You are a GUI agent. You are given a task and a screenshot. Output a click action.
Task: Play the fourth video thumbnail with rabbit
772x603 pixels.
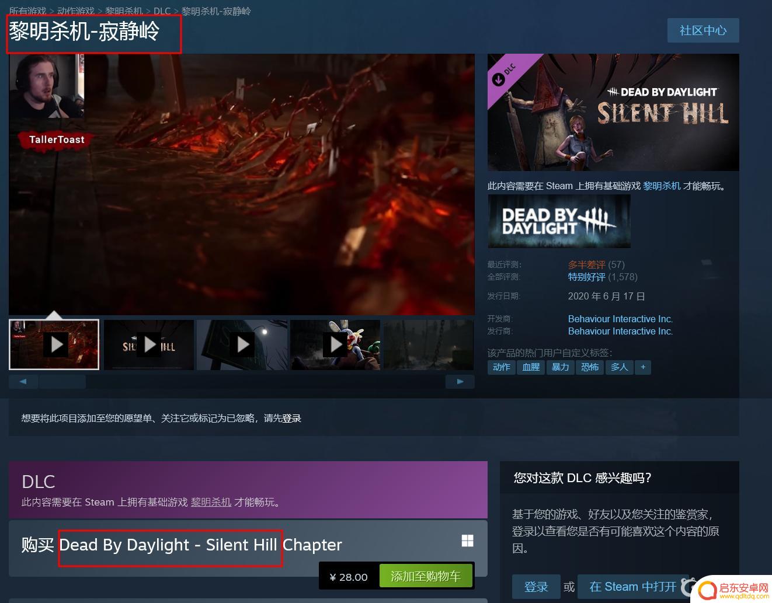pos(336,344)
